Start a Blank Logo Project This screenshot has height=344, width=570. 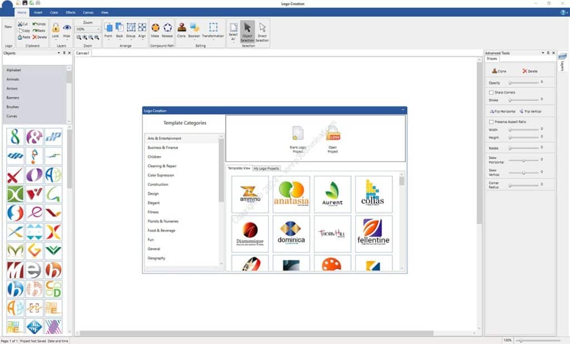(x=298, y=134)
